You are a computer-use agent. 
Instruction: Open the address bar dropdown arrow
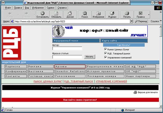(x=131, y=22)
